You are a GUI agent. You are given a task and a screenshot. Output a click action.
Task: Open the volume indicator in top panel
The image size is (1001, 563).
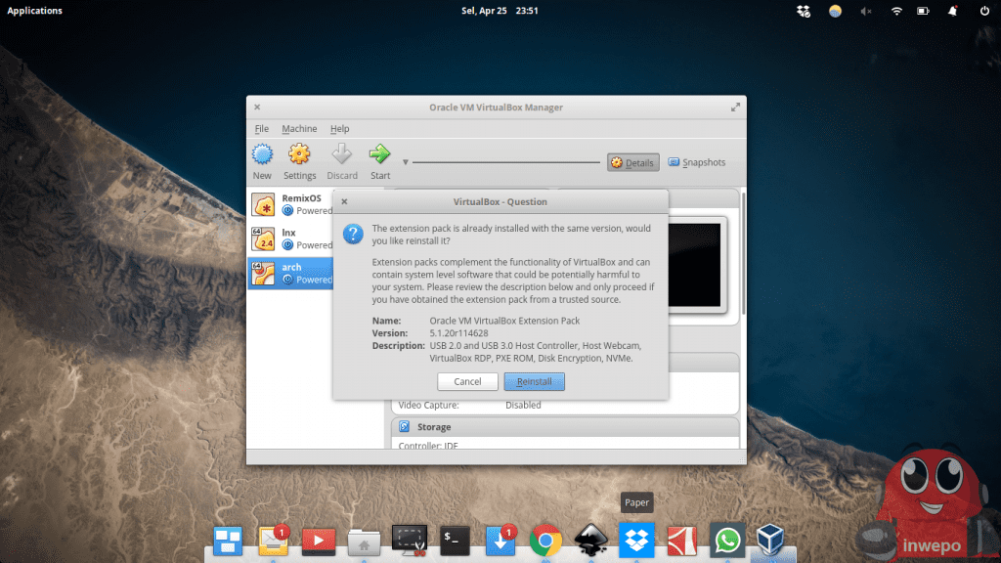pos(865,11)
